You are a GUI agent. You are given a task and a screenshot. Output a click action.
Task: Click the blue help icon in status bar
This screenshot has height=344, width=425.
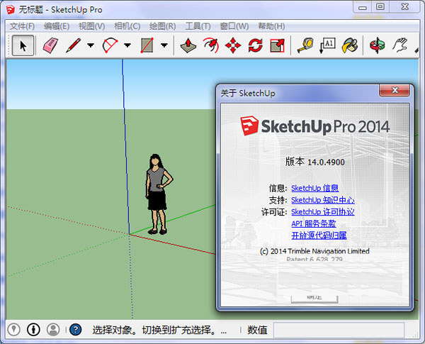tap(75, 330)
